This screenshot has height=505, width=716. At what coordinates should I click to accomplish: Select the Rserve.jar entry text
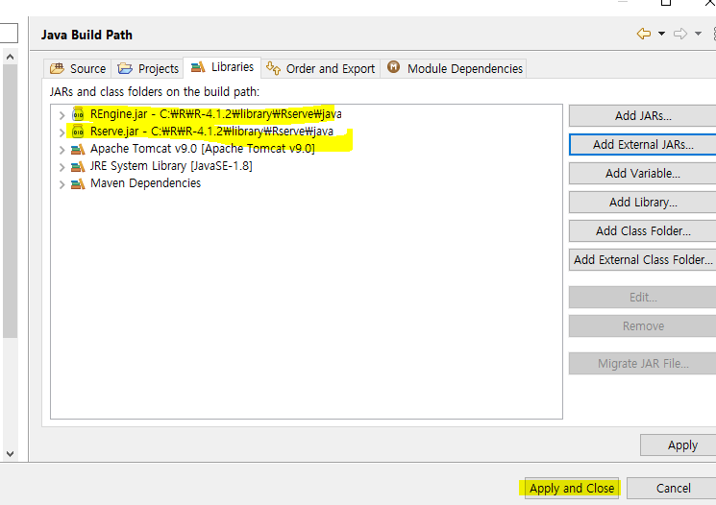tap(211, 132)
